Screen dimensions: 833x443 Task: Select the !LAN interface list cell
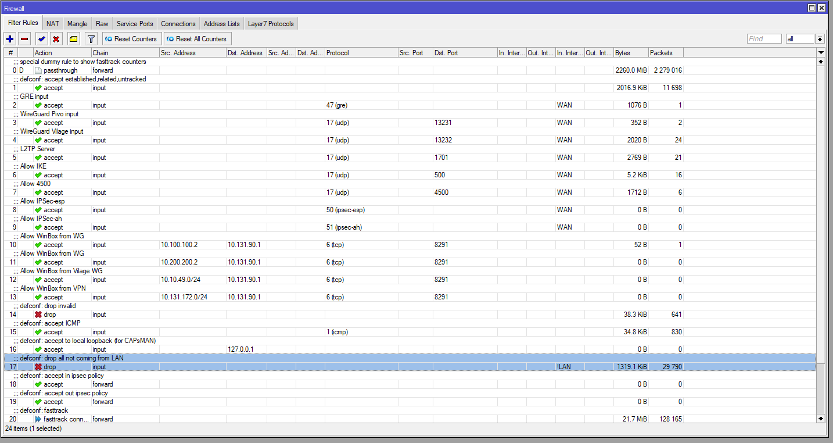[x=570, y=367]
